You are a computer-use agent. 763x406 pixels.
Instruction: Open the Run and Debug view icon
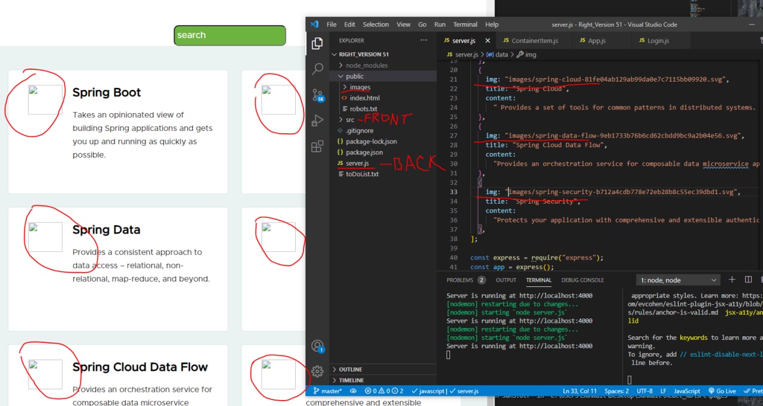pos(318,121)
